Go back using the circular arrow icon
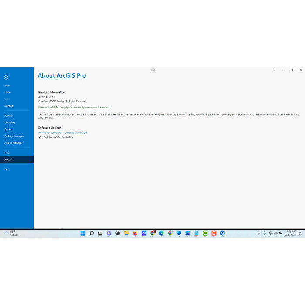 point(6,78)
